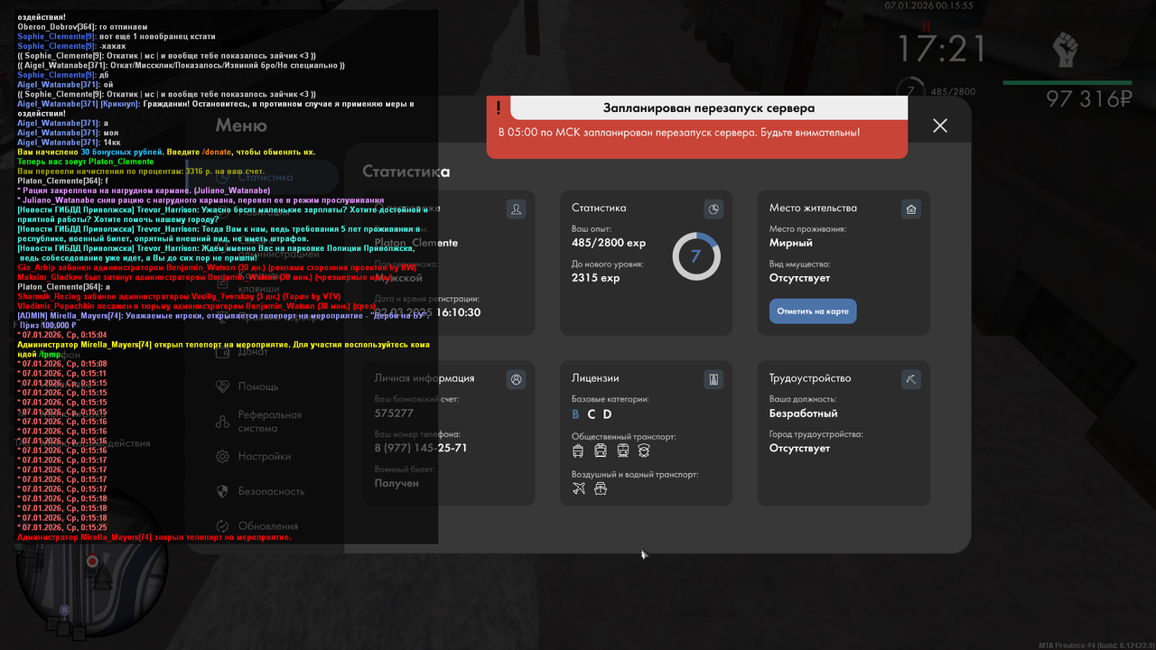Click the heart icon beside Помощь
This screenshot has width=1156, height=650.
click(x=222, y=386)
